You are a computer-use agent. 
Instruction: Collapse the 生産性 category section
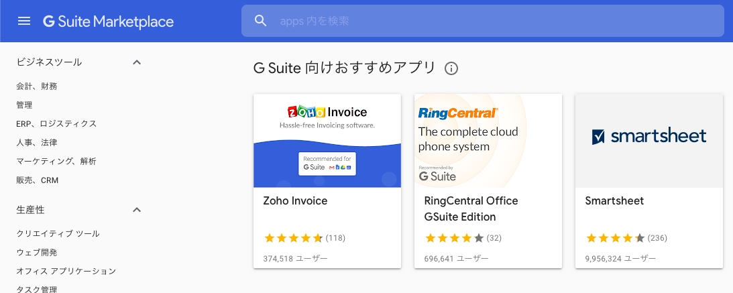pyautogui.click(x=137, y=210)
